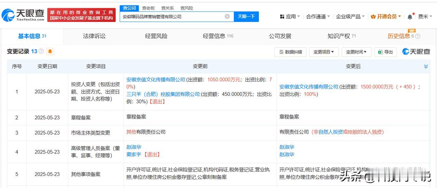Screen dimensions: 437x188
Task: Open 安徽京值文化传播有限公司 link in 变更后 column
Action: [x=309, y=87]
